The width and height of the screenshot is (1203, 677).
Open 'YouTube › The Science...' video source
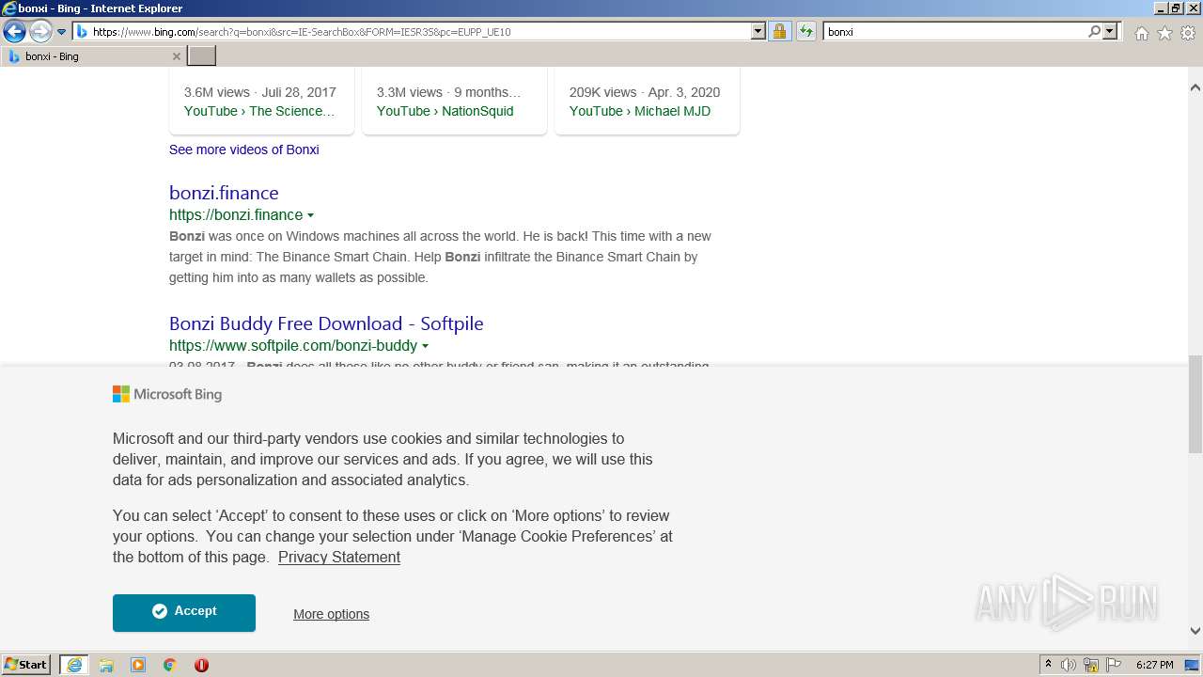tap(259, 111)
